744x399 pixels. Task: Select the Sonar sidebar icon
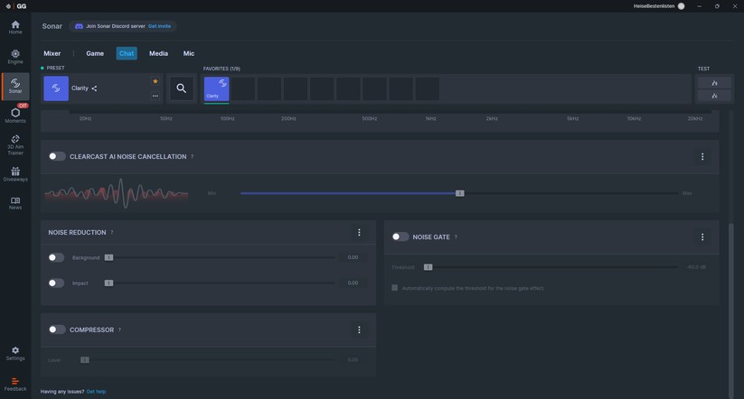(15, 87)
